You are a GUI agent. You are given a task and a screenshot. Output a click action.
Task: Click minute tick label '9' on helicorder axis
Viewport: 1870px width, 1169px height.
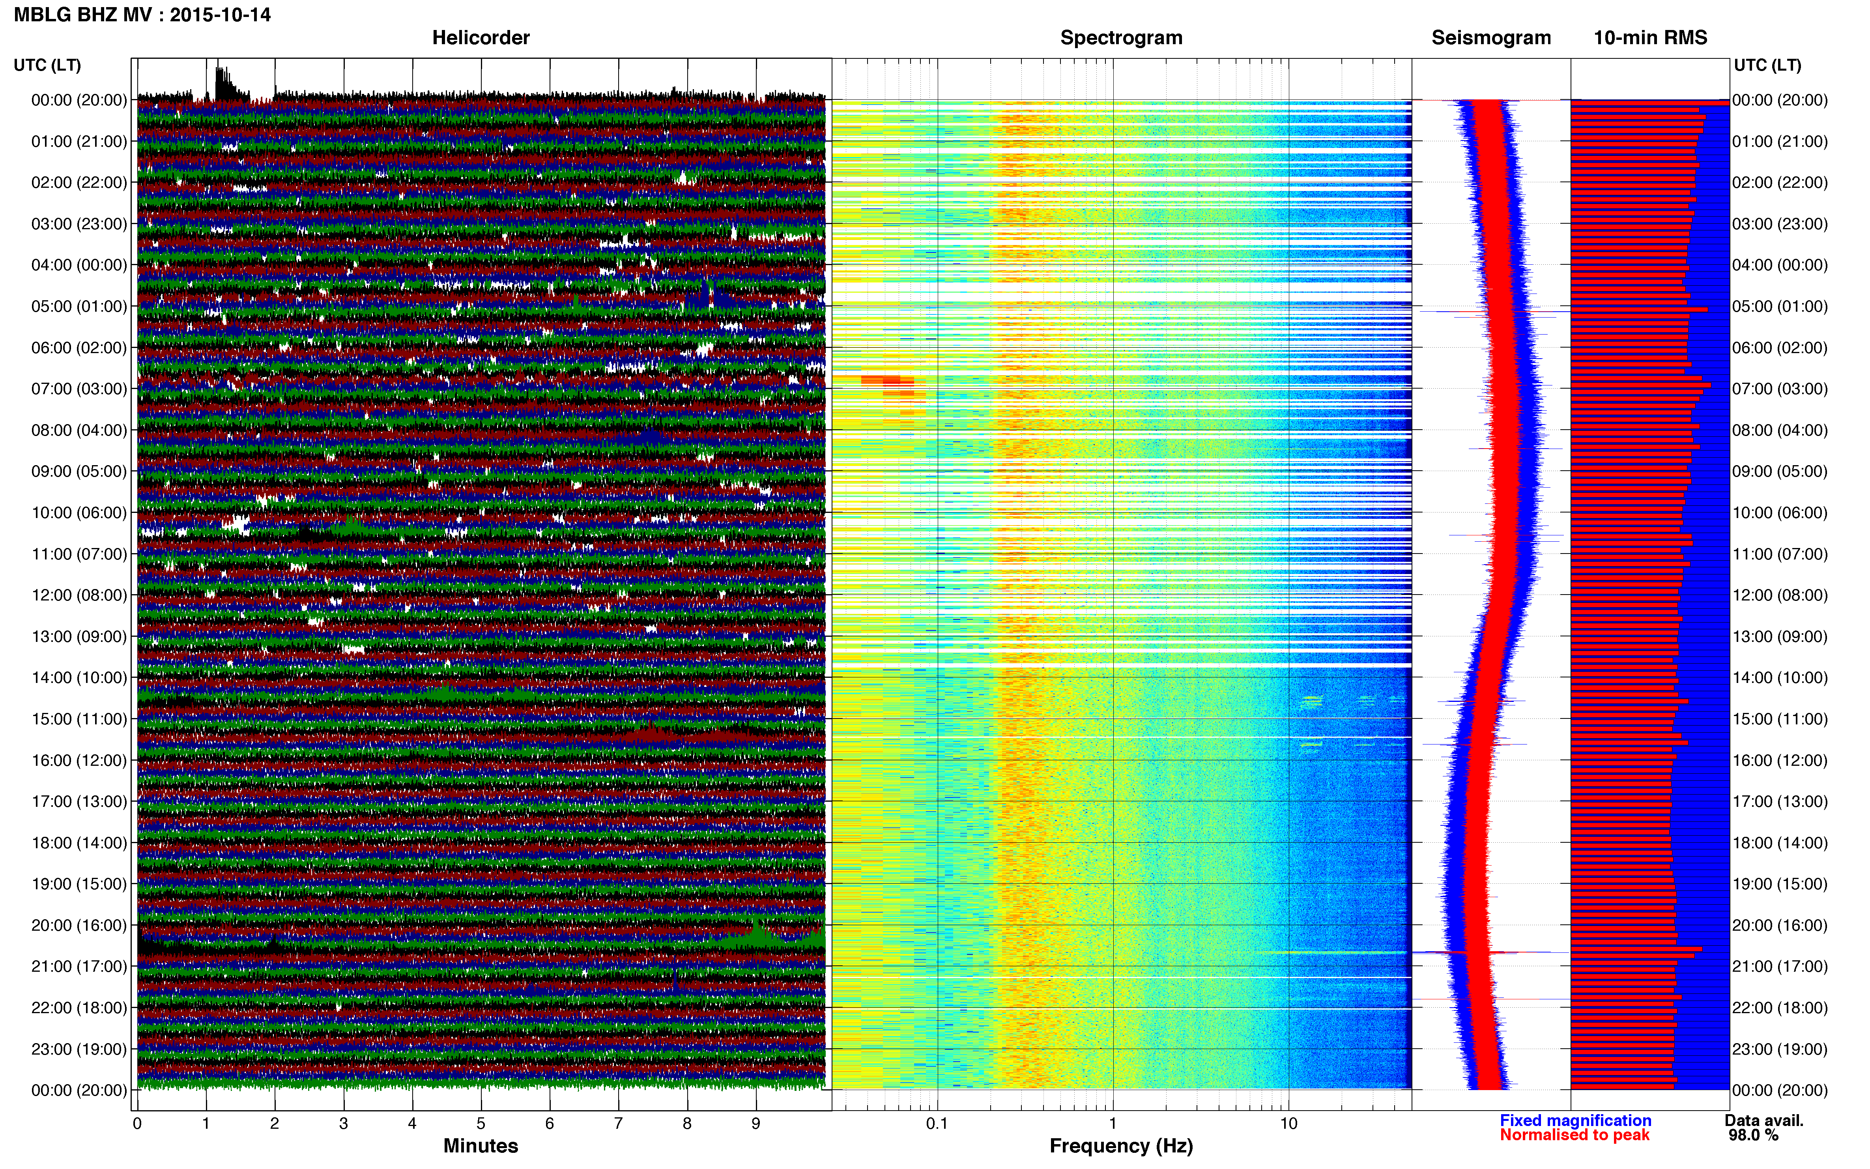756,1123
